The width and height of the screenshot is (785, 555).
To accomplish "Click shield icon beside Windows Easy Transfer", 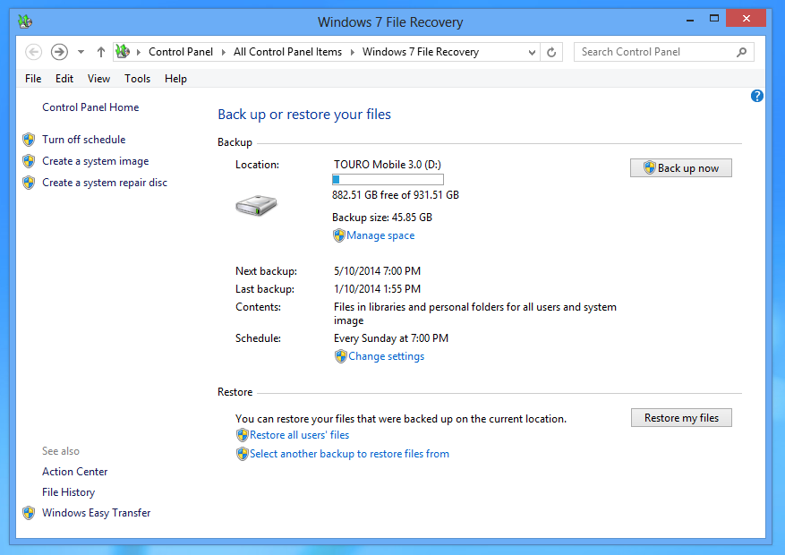I will pos(29,513).
